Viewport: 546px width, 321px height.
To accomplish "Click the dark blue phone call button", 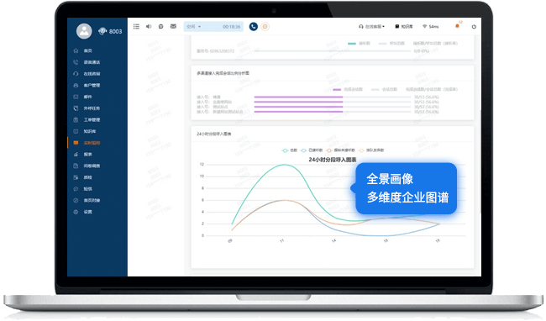I will tap(254, 26).
